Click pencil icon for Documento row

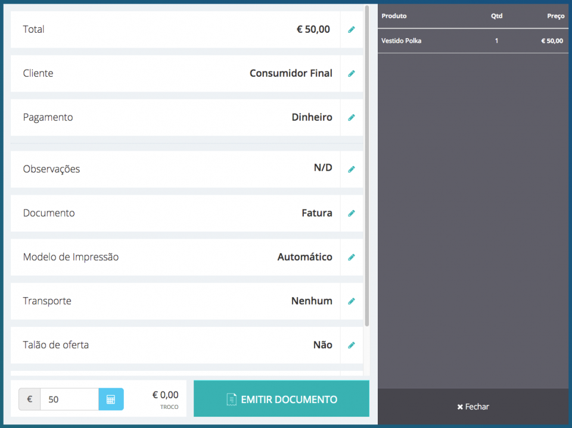(351, 213)
